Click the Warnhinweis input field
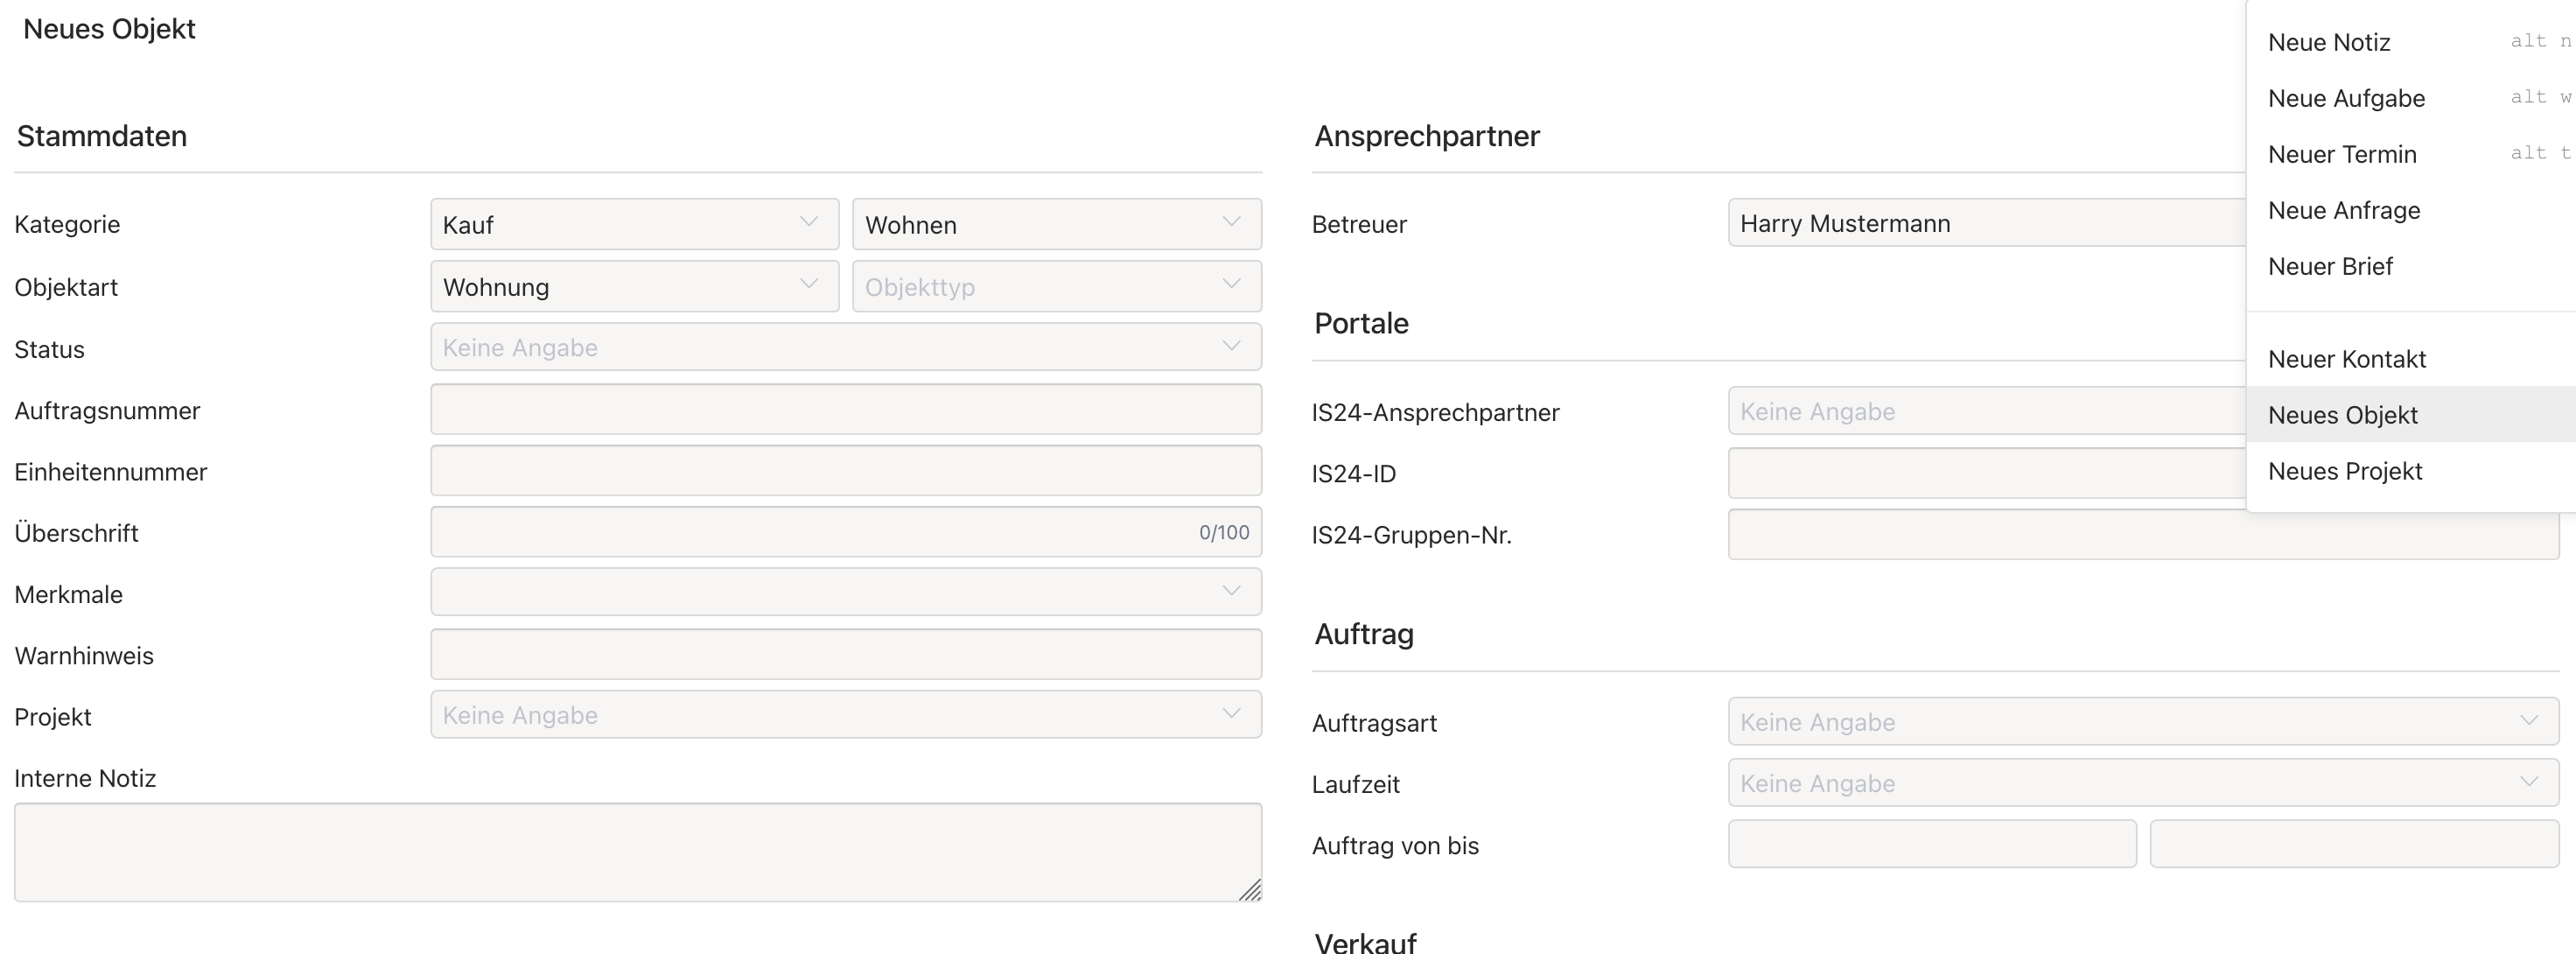Viewport: 2576px width, 954px height. (846, 655)
